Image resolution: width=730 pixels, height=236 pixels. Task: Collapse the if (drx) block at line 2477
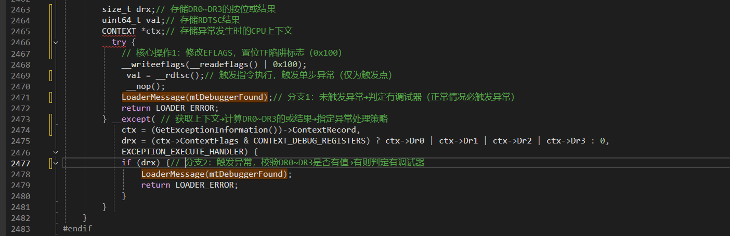[64, 163]
